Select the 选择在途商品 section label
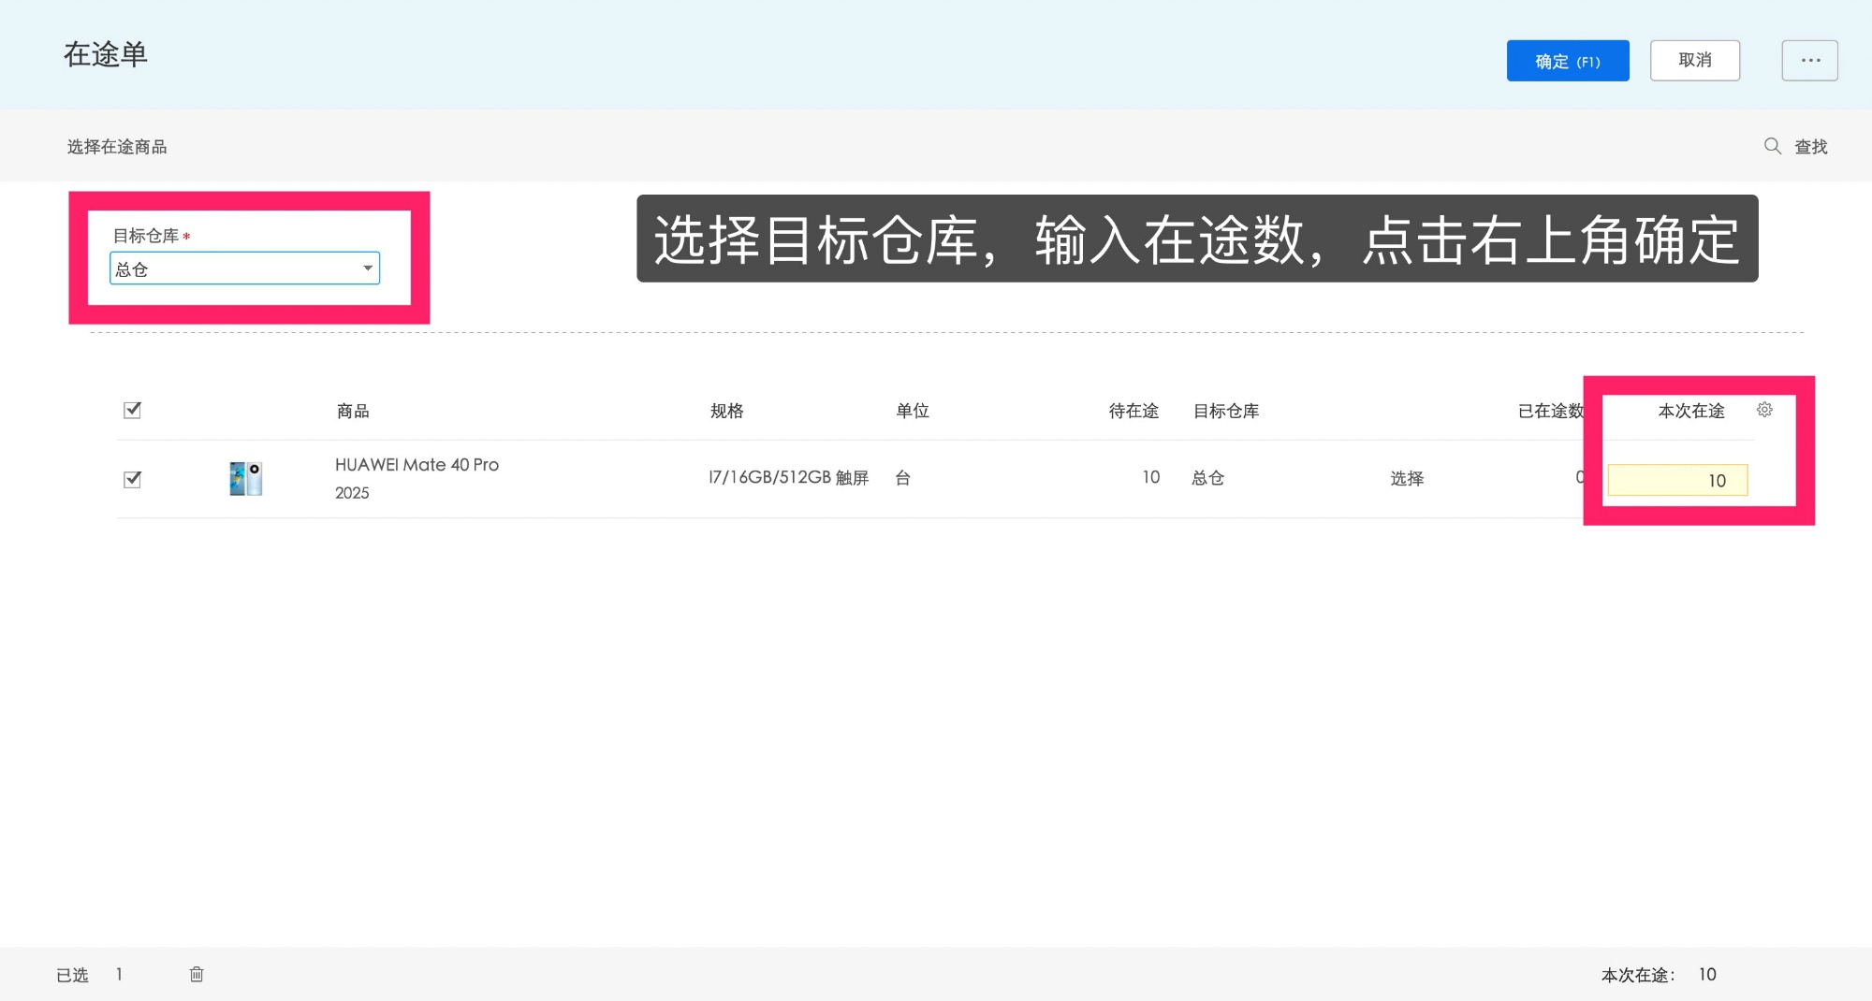This screenshot has height=1001, width=1872. click(x=115, y=146)
